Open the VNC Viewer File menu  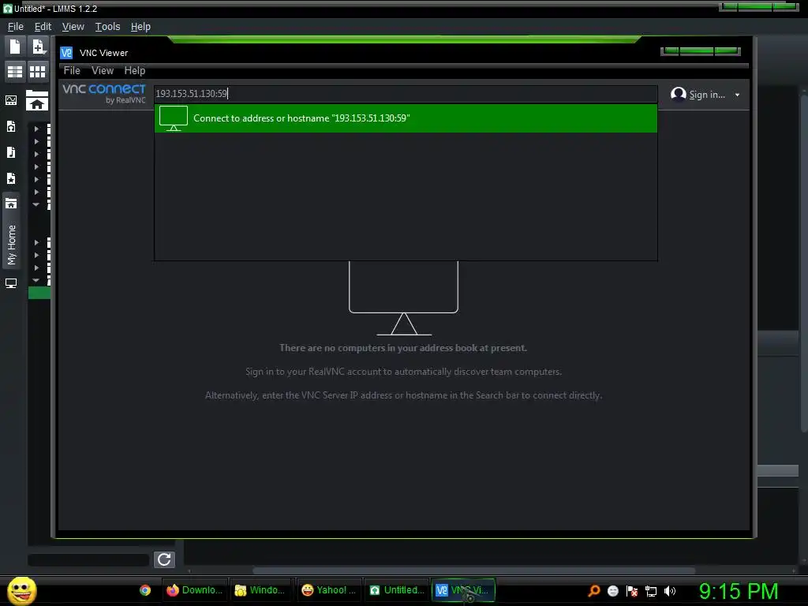pyautogui.click(x=72, y=70)
